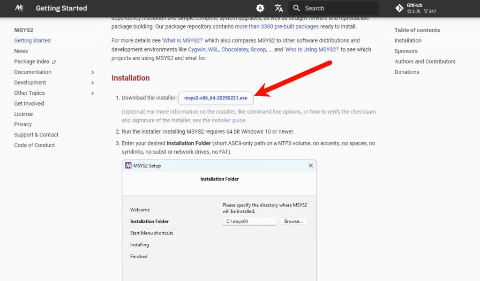Open the language translation selector icon
Image resolution: width=480 pixels, height=281 pixels.
(x=278, y=8)
